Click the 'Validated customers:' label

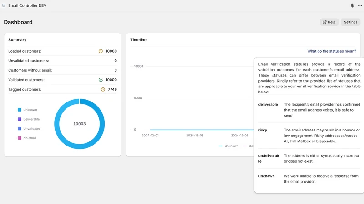pyautogui.click(x=26, y=80)
